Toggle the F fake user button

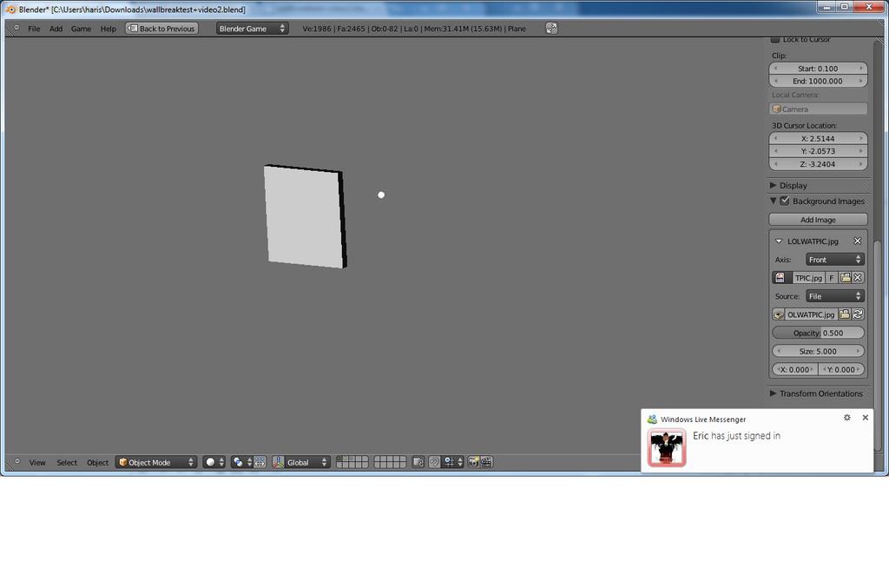coord(832,277)
